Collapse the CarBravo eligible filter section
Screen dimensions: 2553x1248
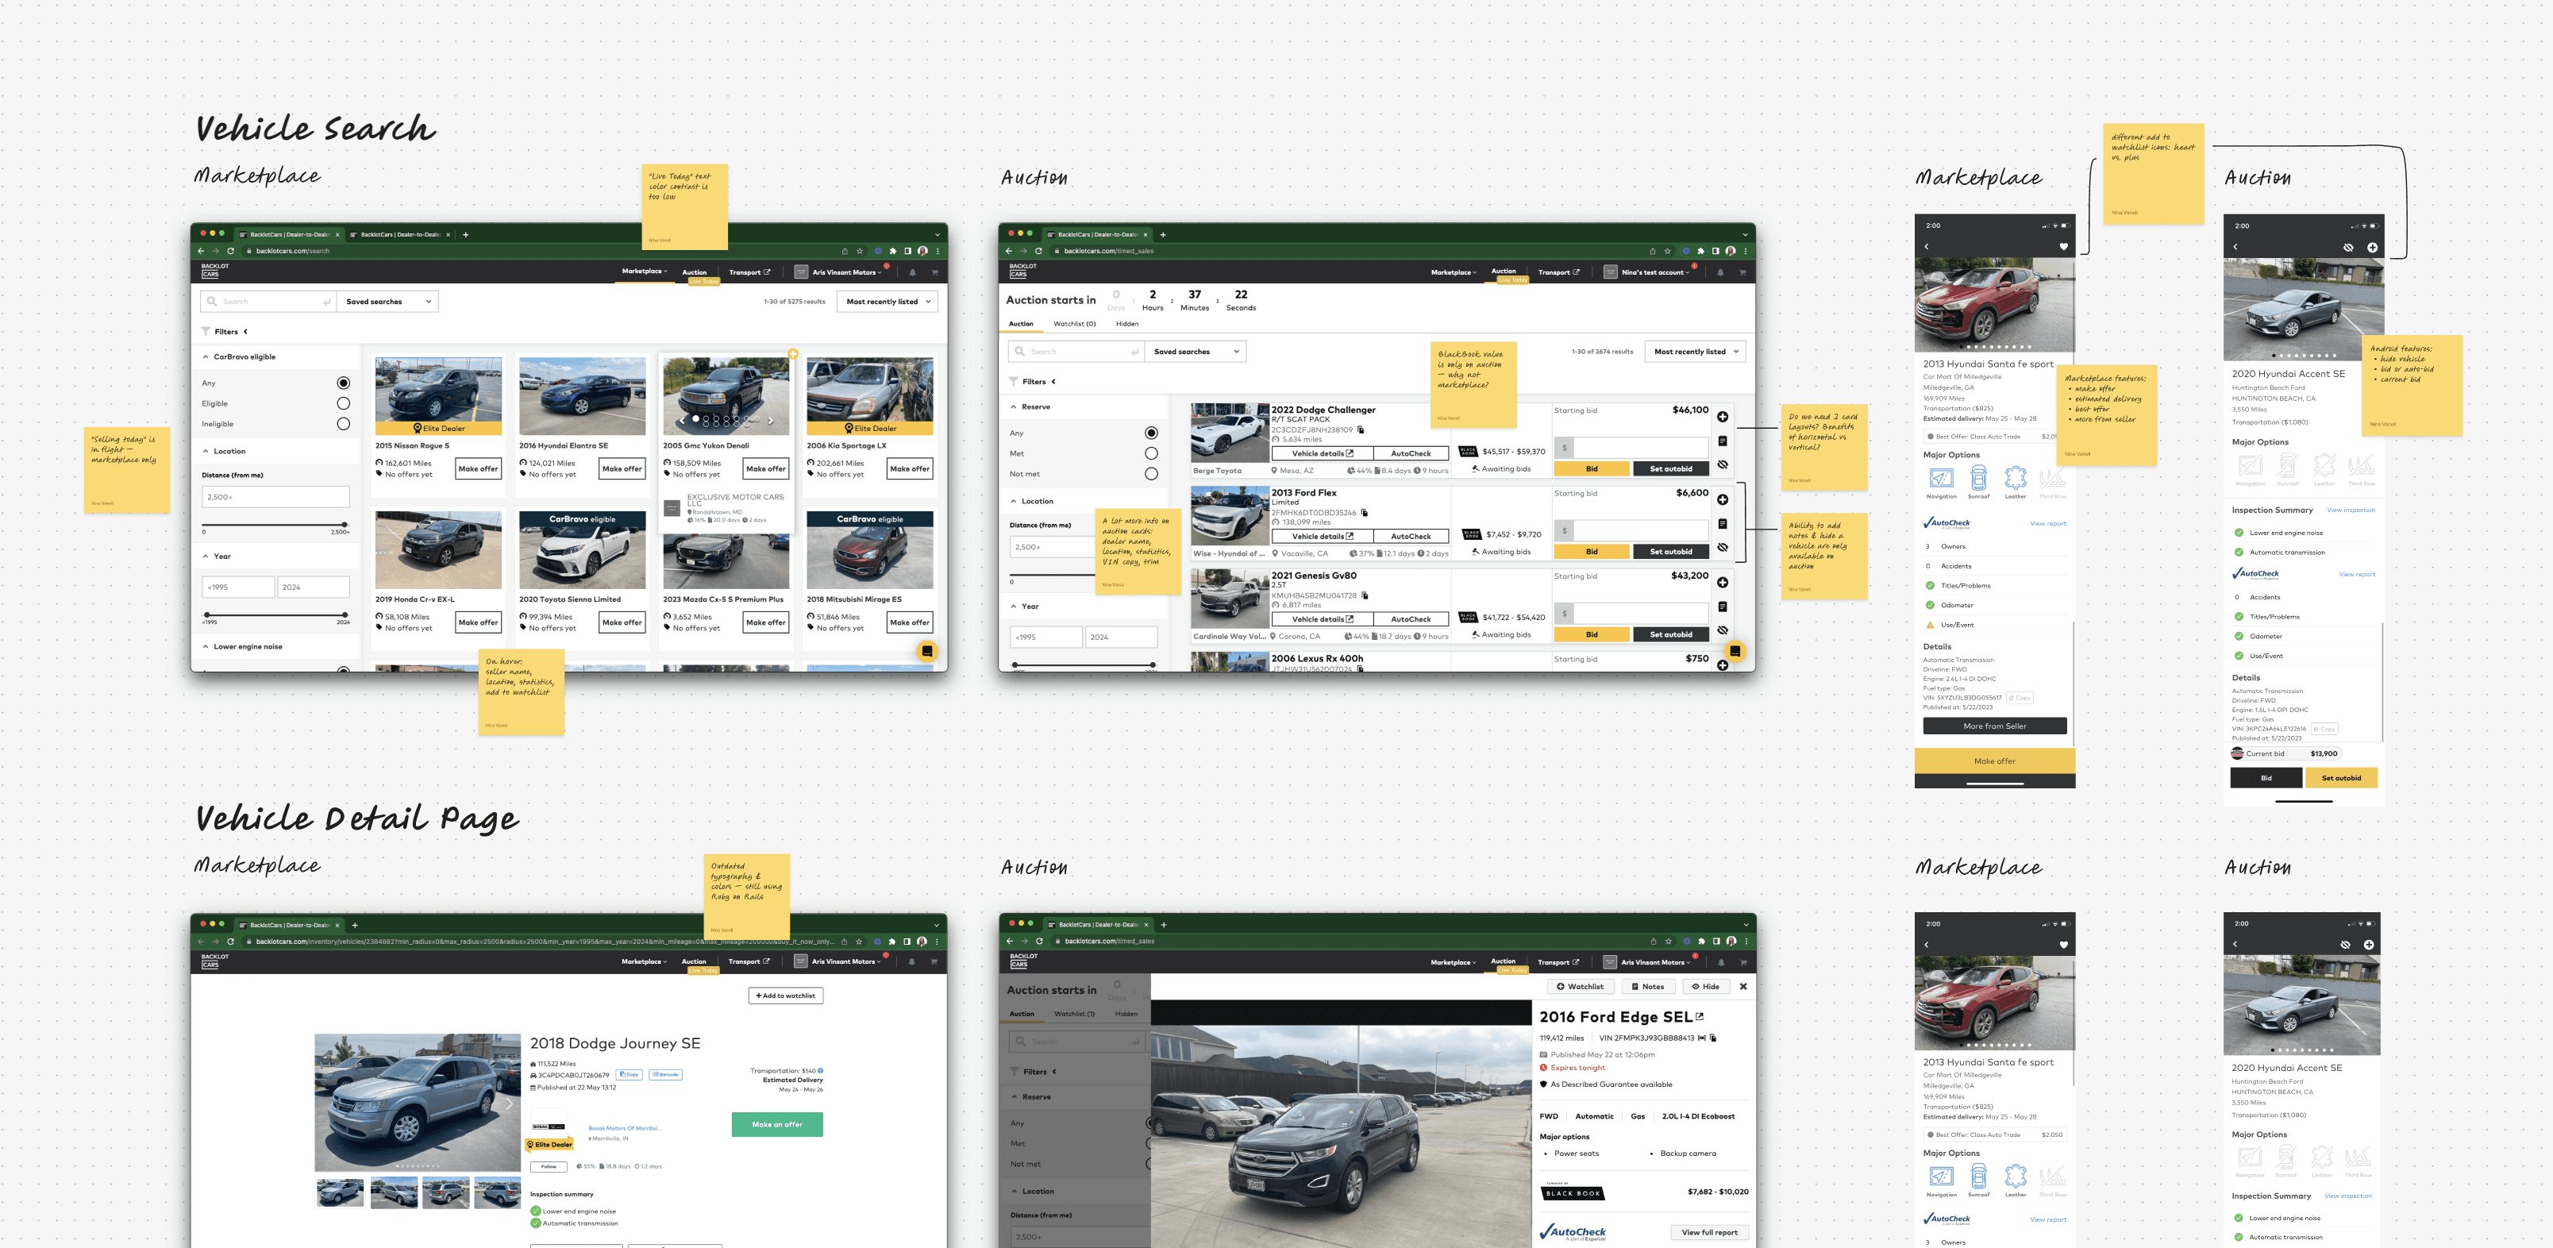(206, 356)
